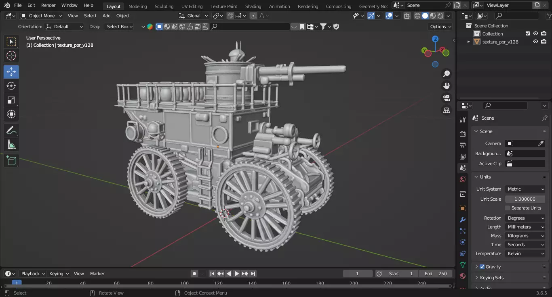Open the Render menu
The width and height of the screenshot is (552, 297).
point(48,5)
